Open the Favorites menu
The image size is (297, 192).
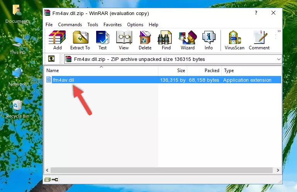112,25
